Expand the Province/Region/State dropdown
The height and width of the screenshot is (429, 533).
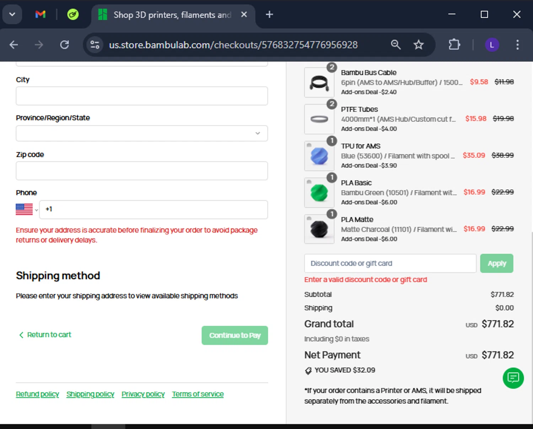click(142, 134)
